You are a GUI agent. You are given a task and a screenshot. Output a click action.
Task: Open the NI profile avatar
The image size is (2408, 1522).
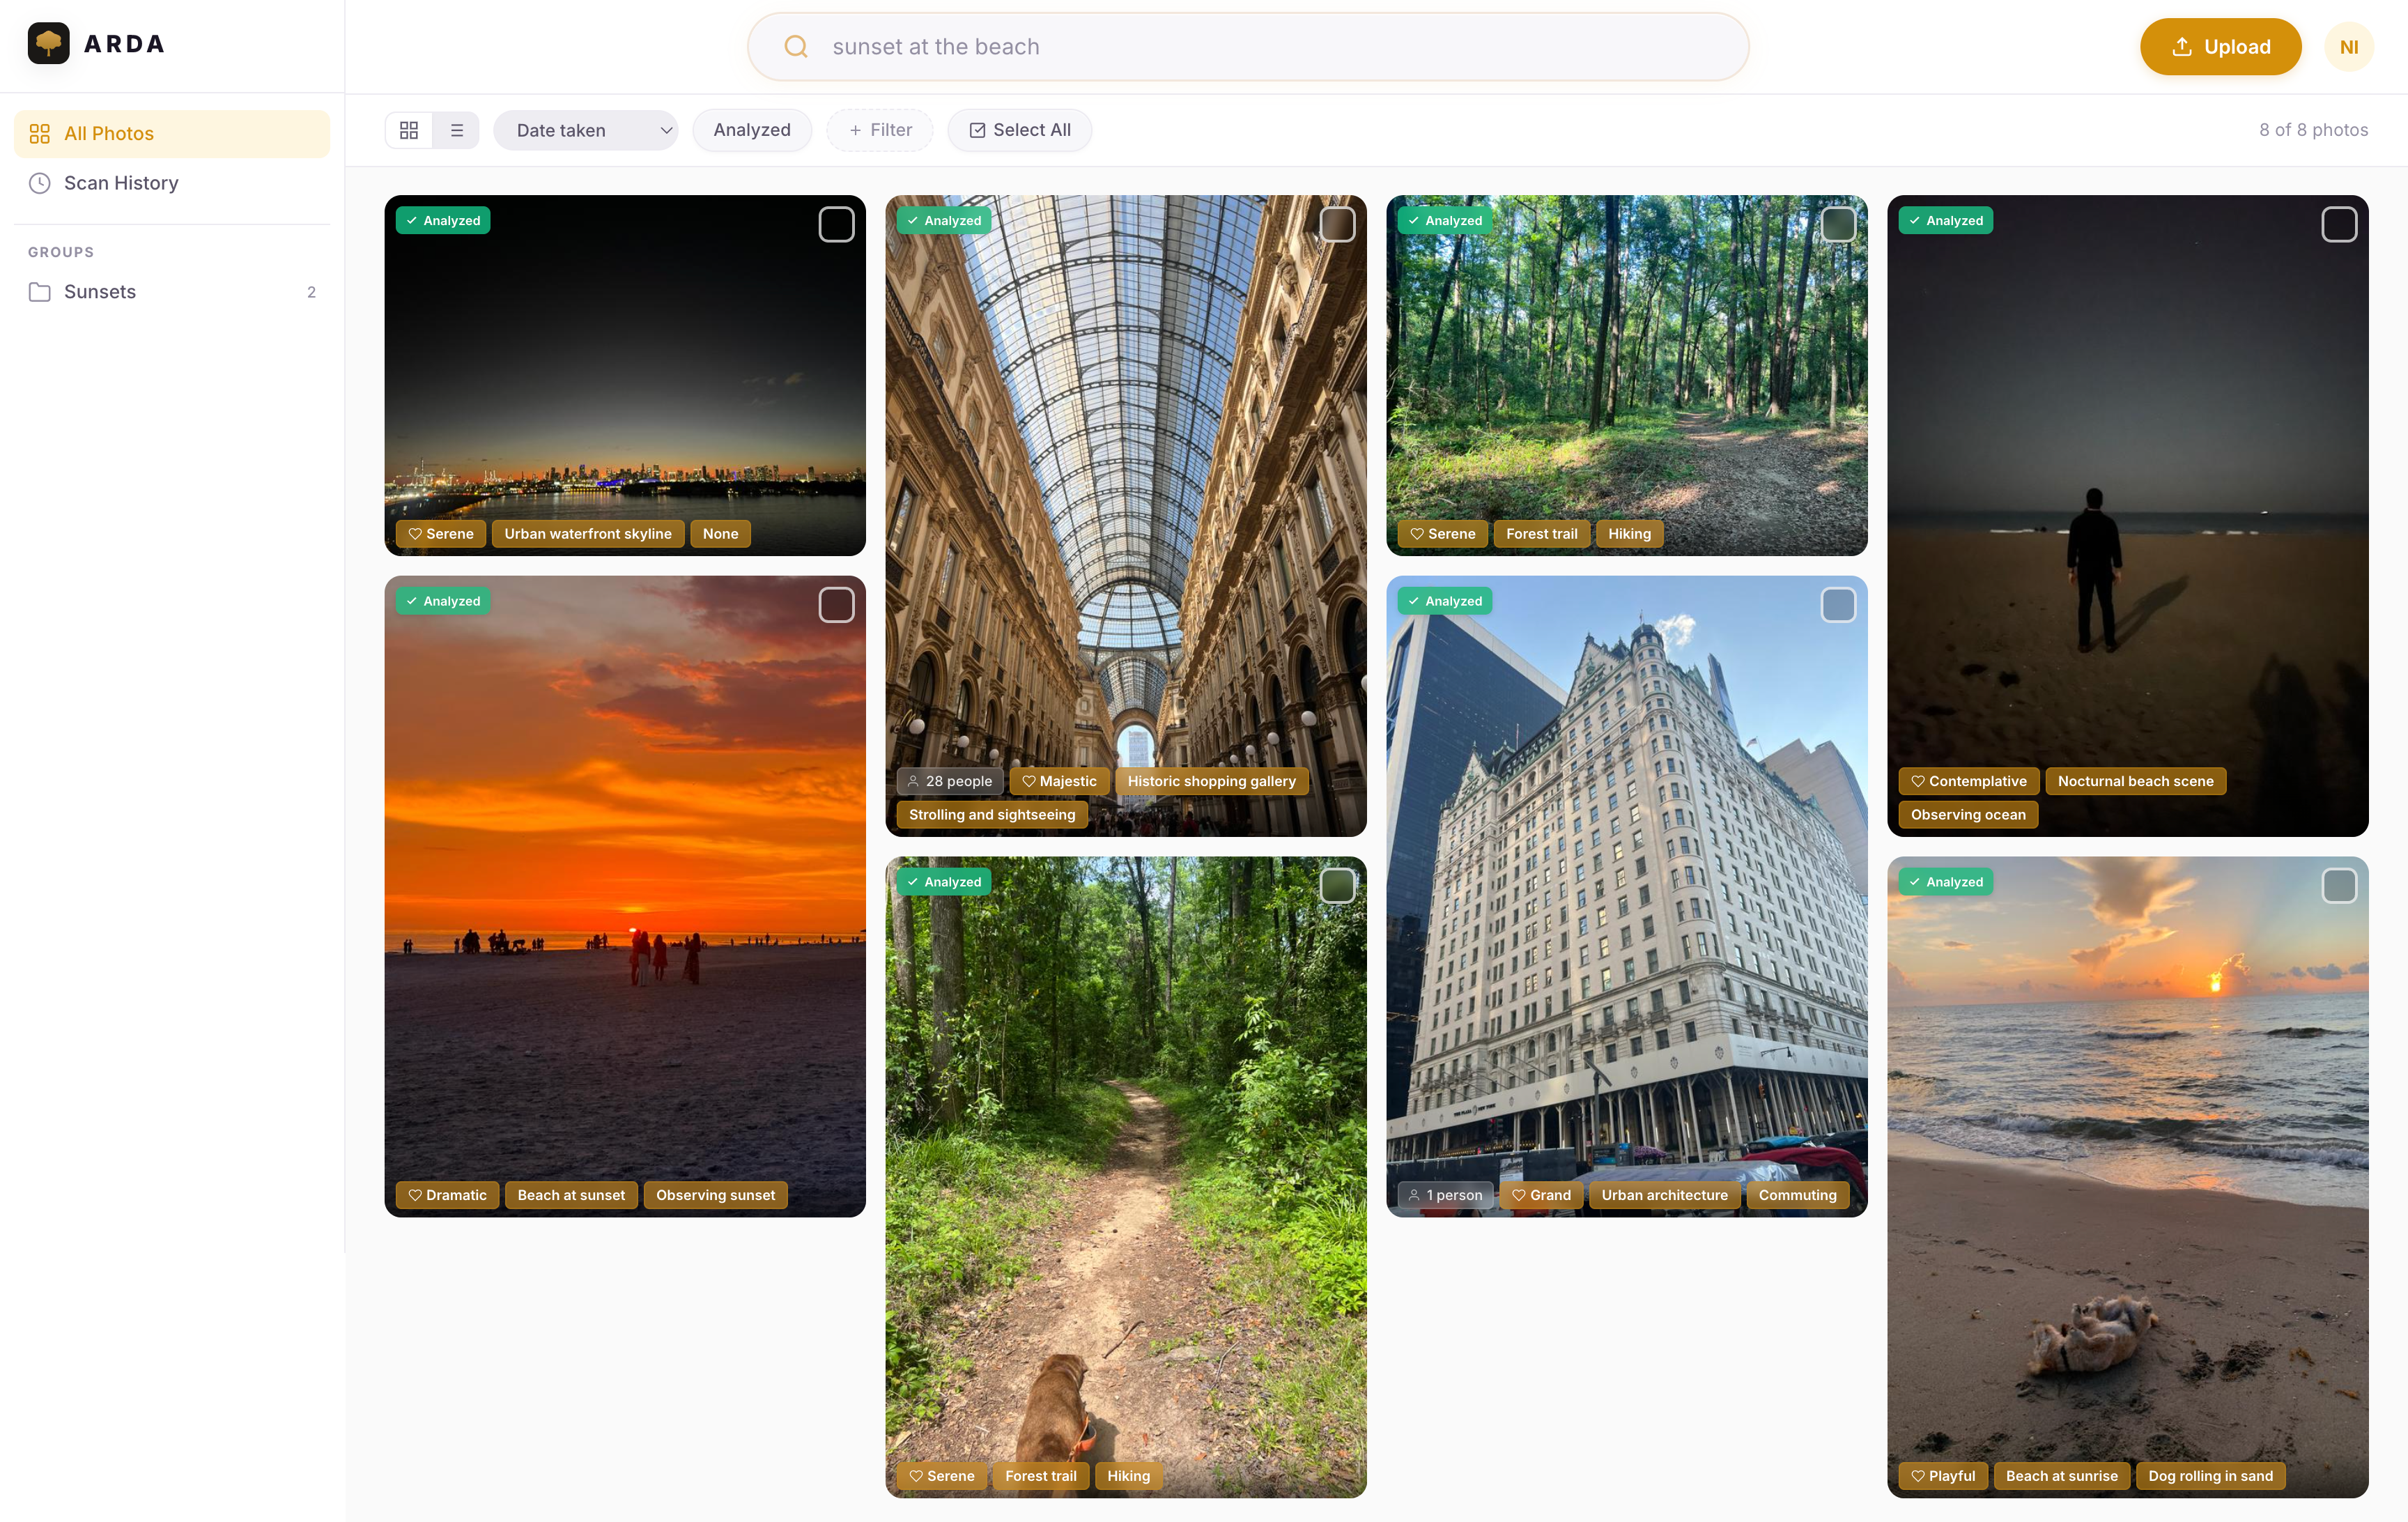click(x=2349, y=46)
